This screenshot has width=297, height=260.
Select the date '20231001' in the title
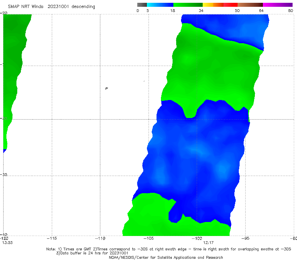point(58,7)
